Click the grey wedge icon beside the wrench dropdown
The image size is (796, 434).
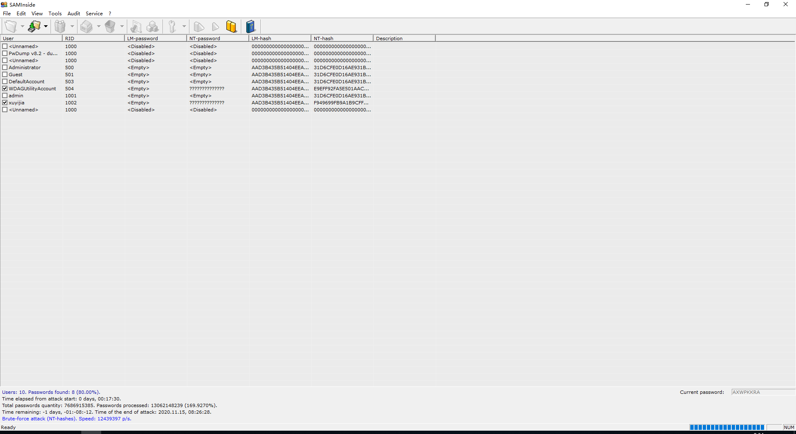click(199, 27)
